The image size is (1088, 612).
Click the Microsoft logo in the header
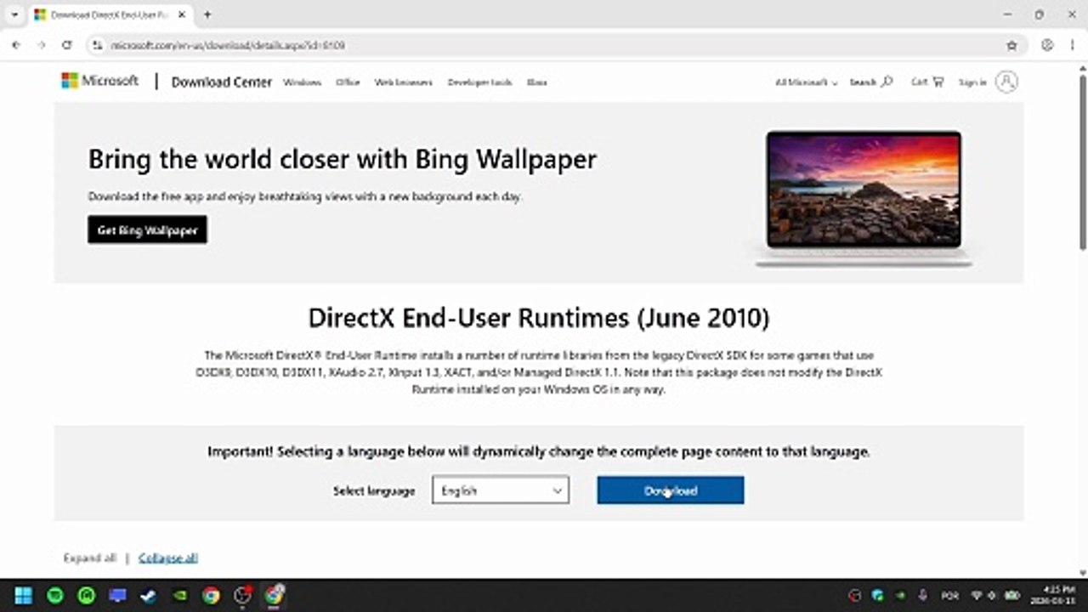tap(99, 81)
